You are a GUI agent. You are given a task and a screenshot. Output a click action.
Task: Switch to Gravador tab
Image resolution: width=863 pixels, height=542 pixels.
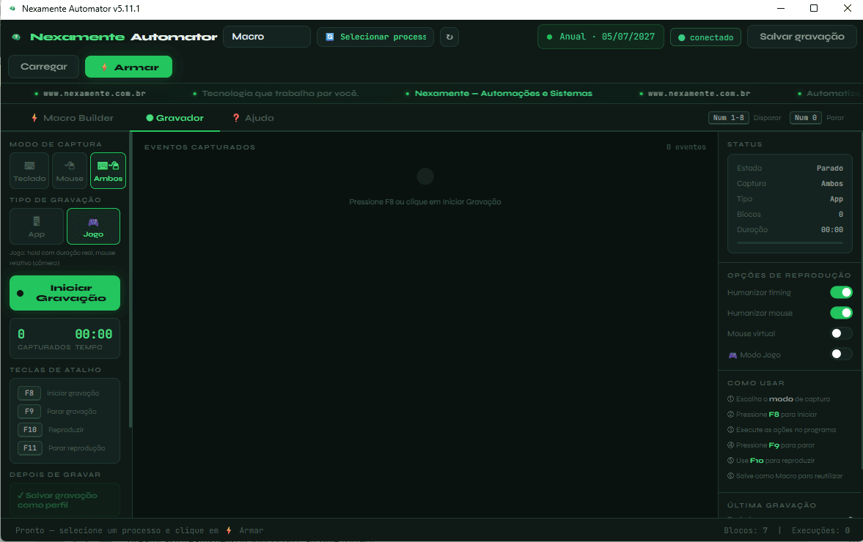(175, 118)
